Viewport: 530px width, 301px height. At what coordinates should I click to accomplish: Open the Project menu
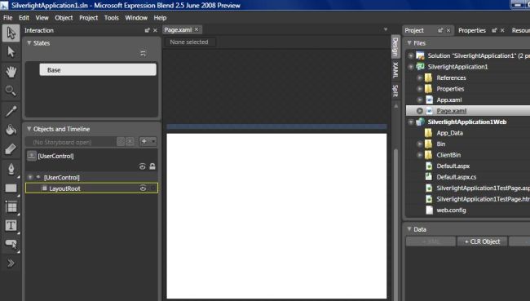89,18
